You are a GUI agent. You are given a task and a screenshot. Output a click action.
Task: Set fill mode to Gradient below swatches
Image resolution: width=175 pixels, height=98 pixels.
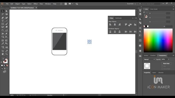tap(5, 65)
